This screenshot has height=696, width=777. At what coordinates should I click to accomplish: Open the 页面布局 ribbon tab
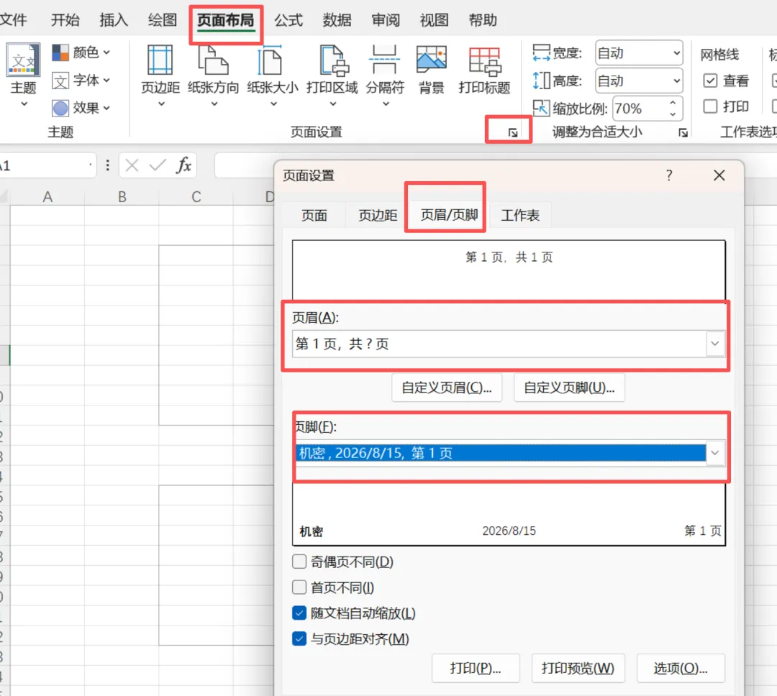tap(225, 20)
